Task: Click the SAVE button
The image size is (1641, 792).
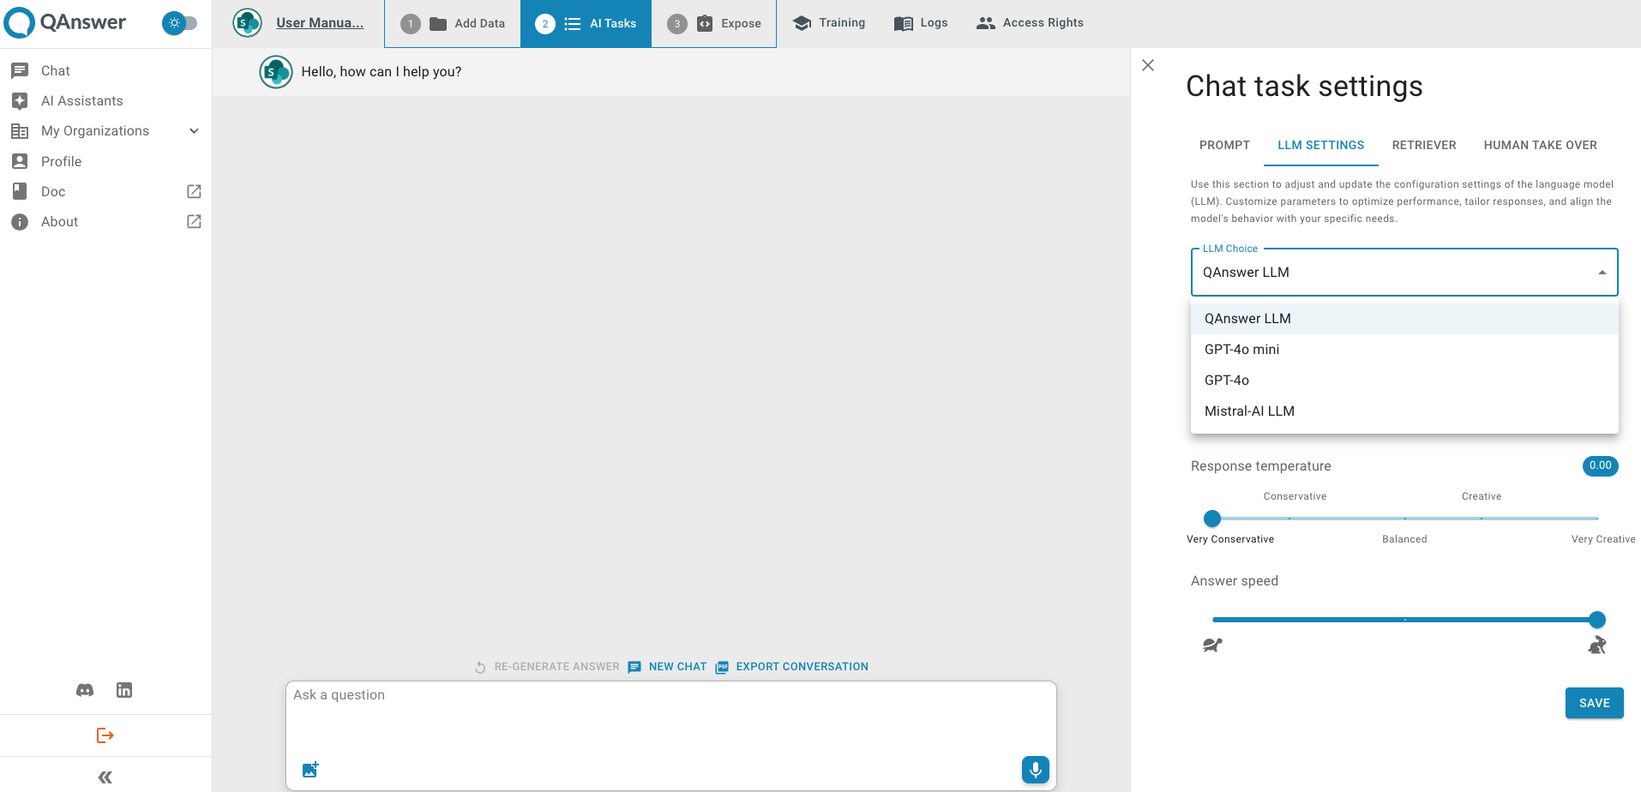Action: click(1594, 703)
